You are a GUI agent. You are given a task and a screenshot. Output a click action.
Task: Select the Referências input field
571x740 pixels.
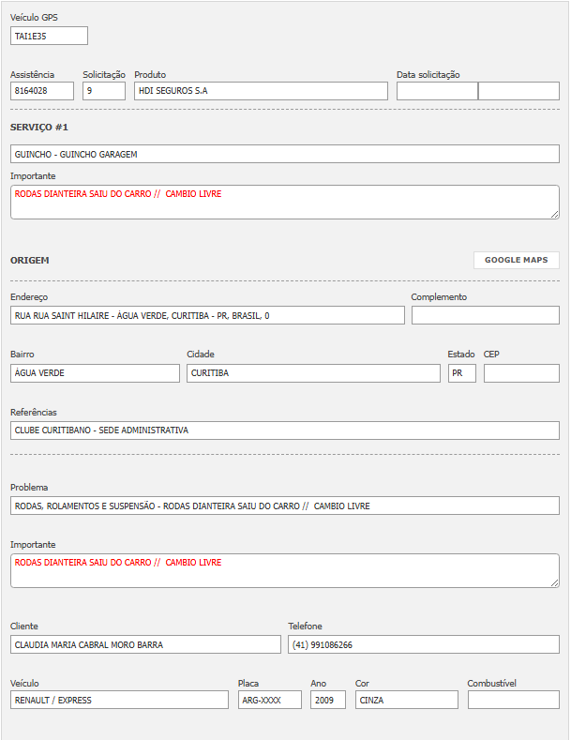[284, 430]
